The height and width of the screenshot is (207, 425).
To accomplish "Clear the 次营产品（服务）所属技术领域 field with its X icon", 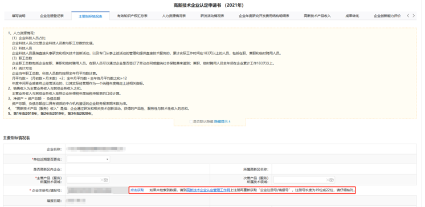I will click(328, 180).
